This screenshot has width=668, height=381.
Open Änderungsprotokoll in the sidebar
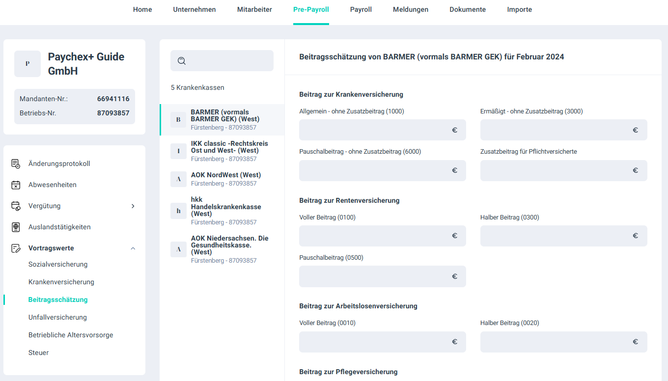pos(59,163)
